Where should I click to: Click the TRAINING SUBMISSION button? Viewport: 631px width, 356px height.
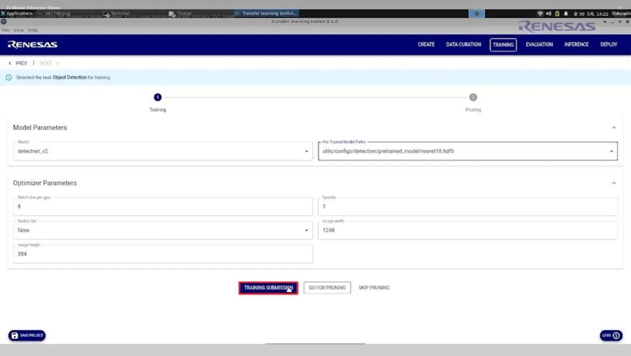pos(268,288)
